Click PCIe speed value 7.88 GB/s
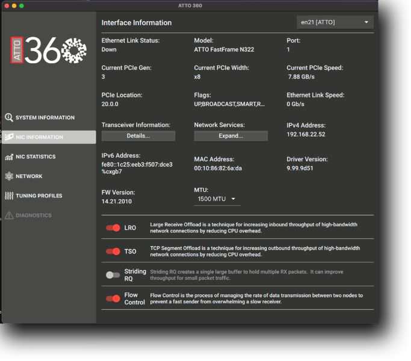411x361 pixels. point(301,77)
